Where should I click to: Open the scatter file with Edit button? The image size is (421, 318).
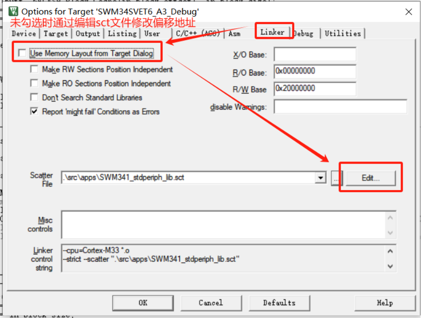371,178
